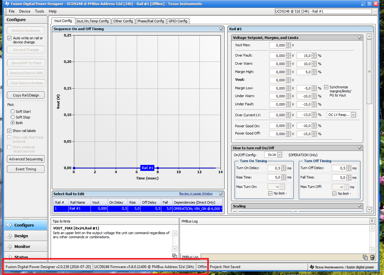This screenshot has height=275, width=384.
Task: Select the PMBus Log bottom tab
Action: tap(190, 257)
